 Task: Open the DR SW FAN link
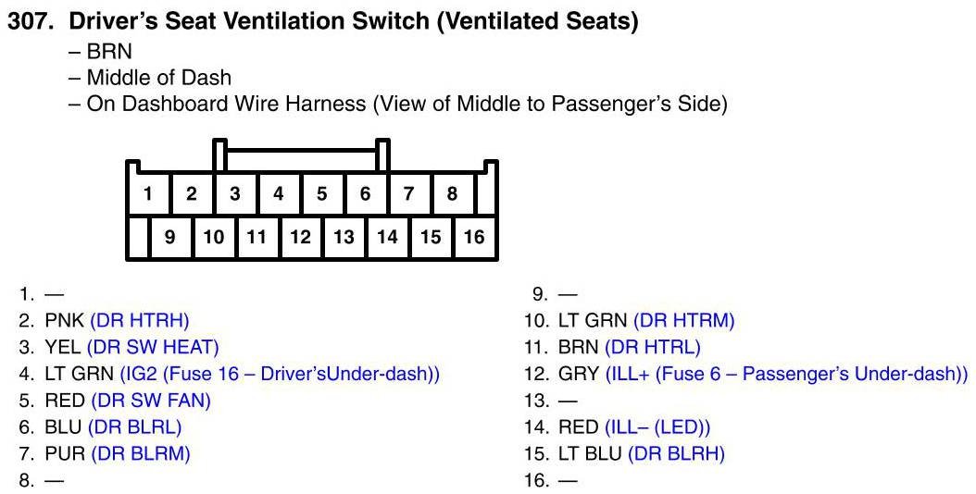151,400
